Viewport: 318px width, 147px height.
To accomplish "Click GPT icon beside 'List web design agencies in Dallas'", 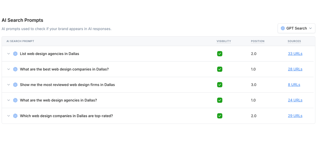I will 15,54.
